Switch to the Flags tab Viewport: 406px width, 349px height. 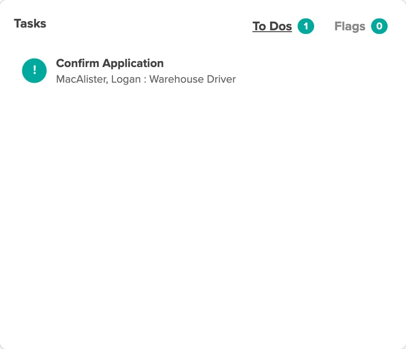[350, 27]
